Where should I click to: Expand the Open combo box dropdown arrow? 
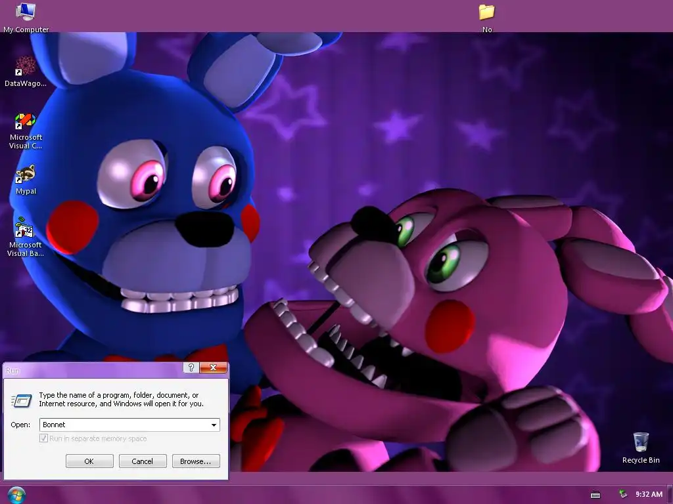214,425
